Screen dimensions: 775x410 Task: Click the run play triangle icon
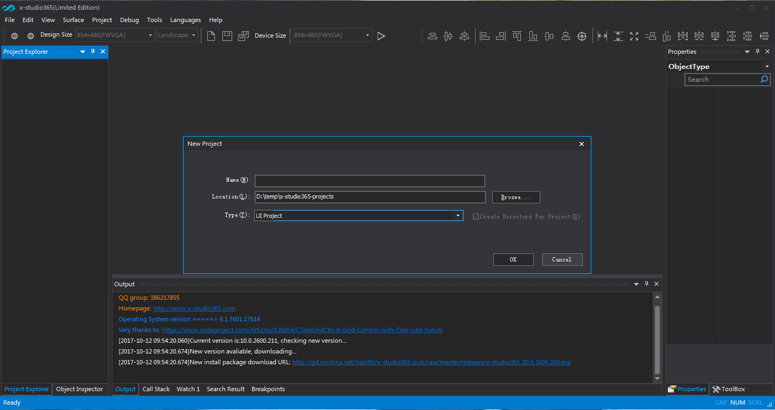[381, 36]
